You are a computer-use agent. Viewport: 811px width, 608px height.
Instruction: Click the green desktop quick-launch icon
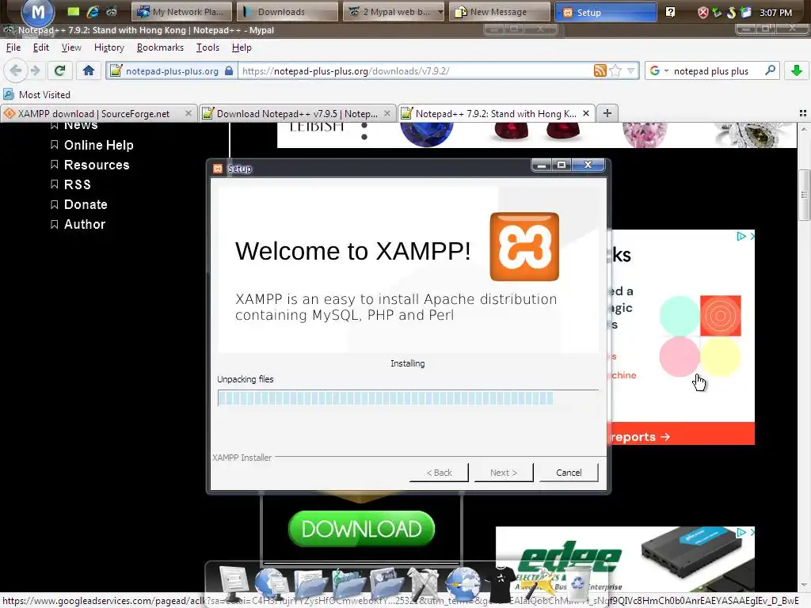coord(74,12)
